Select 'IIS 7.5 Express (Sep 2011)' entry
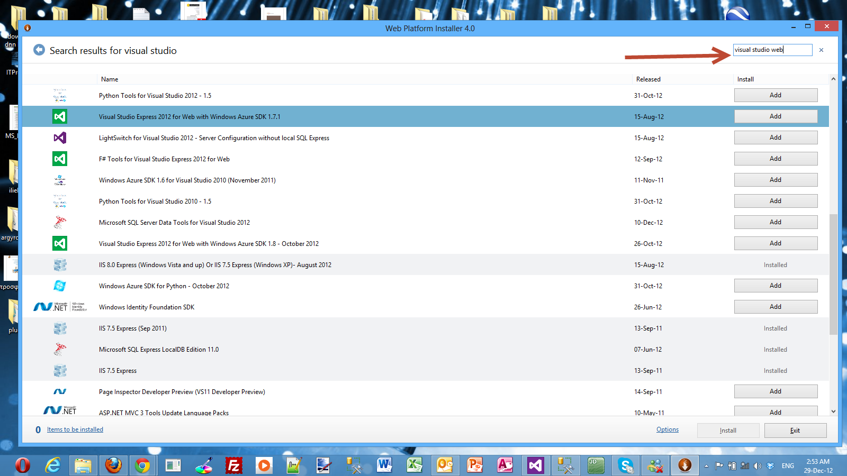Screen dimensions: 847x476 [x=426, y=328]
